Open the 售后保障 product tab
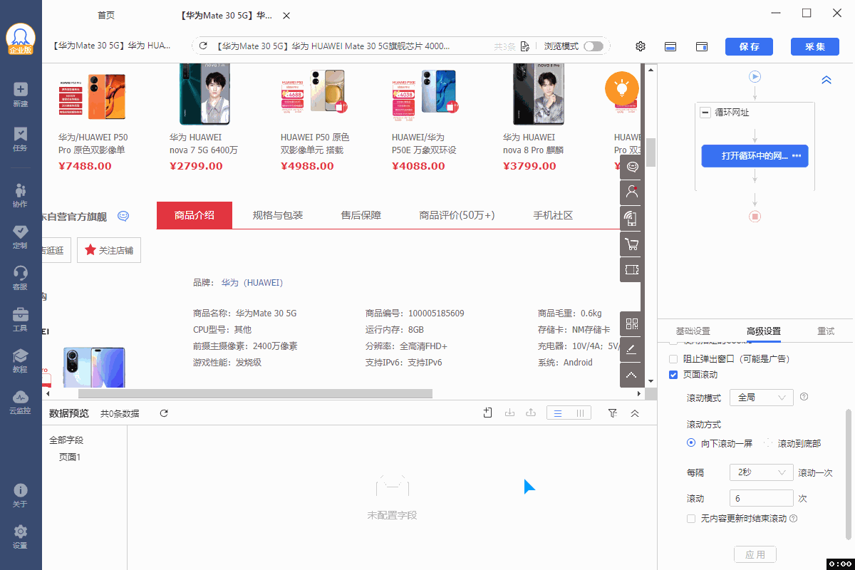The width and height of the screenshot is (855, 570). coord(361,215)
